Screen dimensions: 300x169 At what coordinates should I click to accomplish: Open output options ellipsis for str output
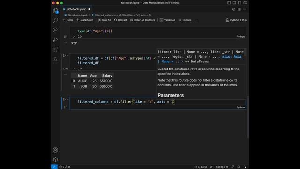coord(65,42)
